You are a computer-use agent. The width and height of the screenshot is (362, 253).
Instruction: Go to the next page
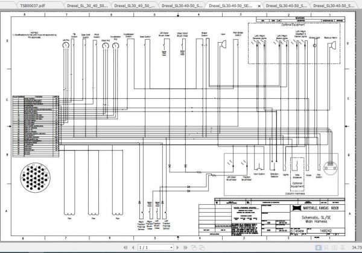[x=177, y=248]
